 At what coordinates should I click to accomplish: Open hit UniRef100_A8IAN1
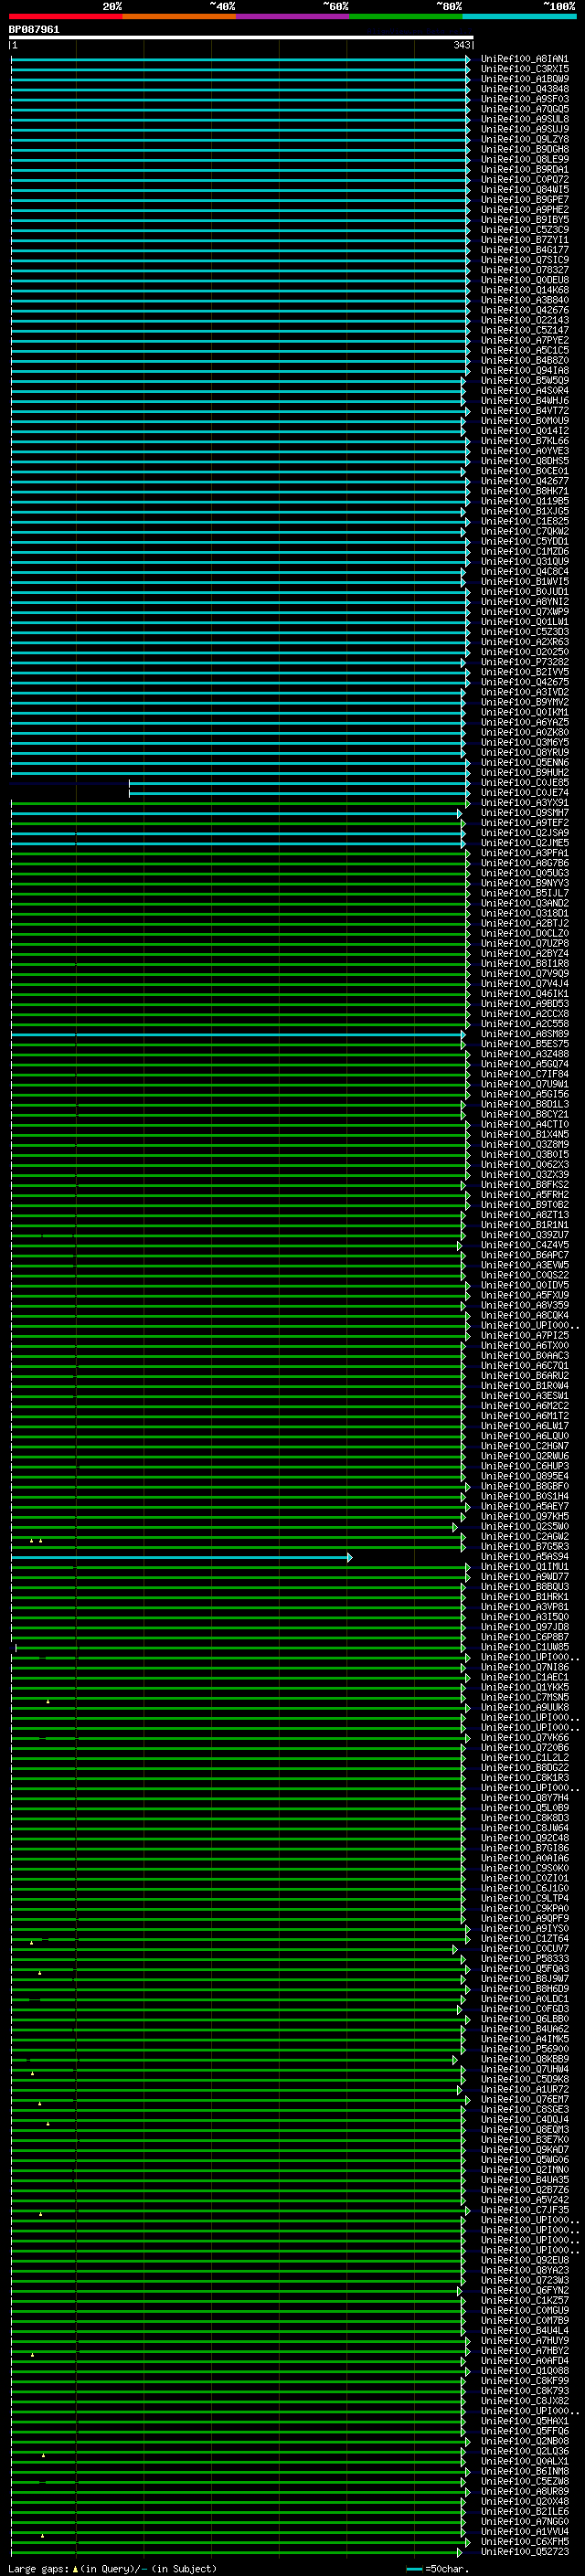[x=524, y=59]
